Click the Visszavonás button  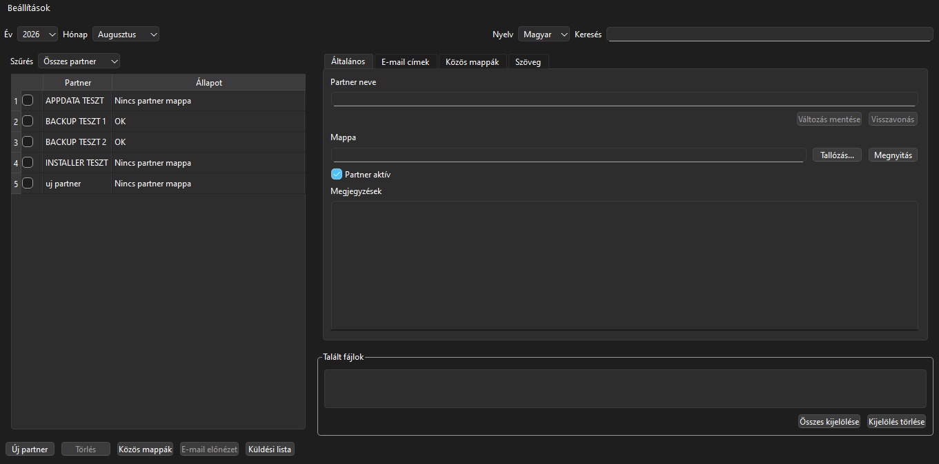pyautogui.click(x=893, y=119)
